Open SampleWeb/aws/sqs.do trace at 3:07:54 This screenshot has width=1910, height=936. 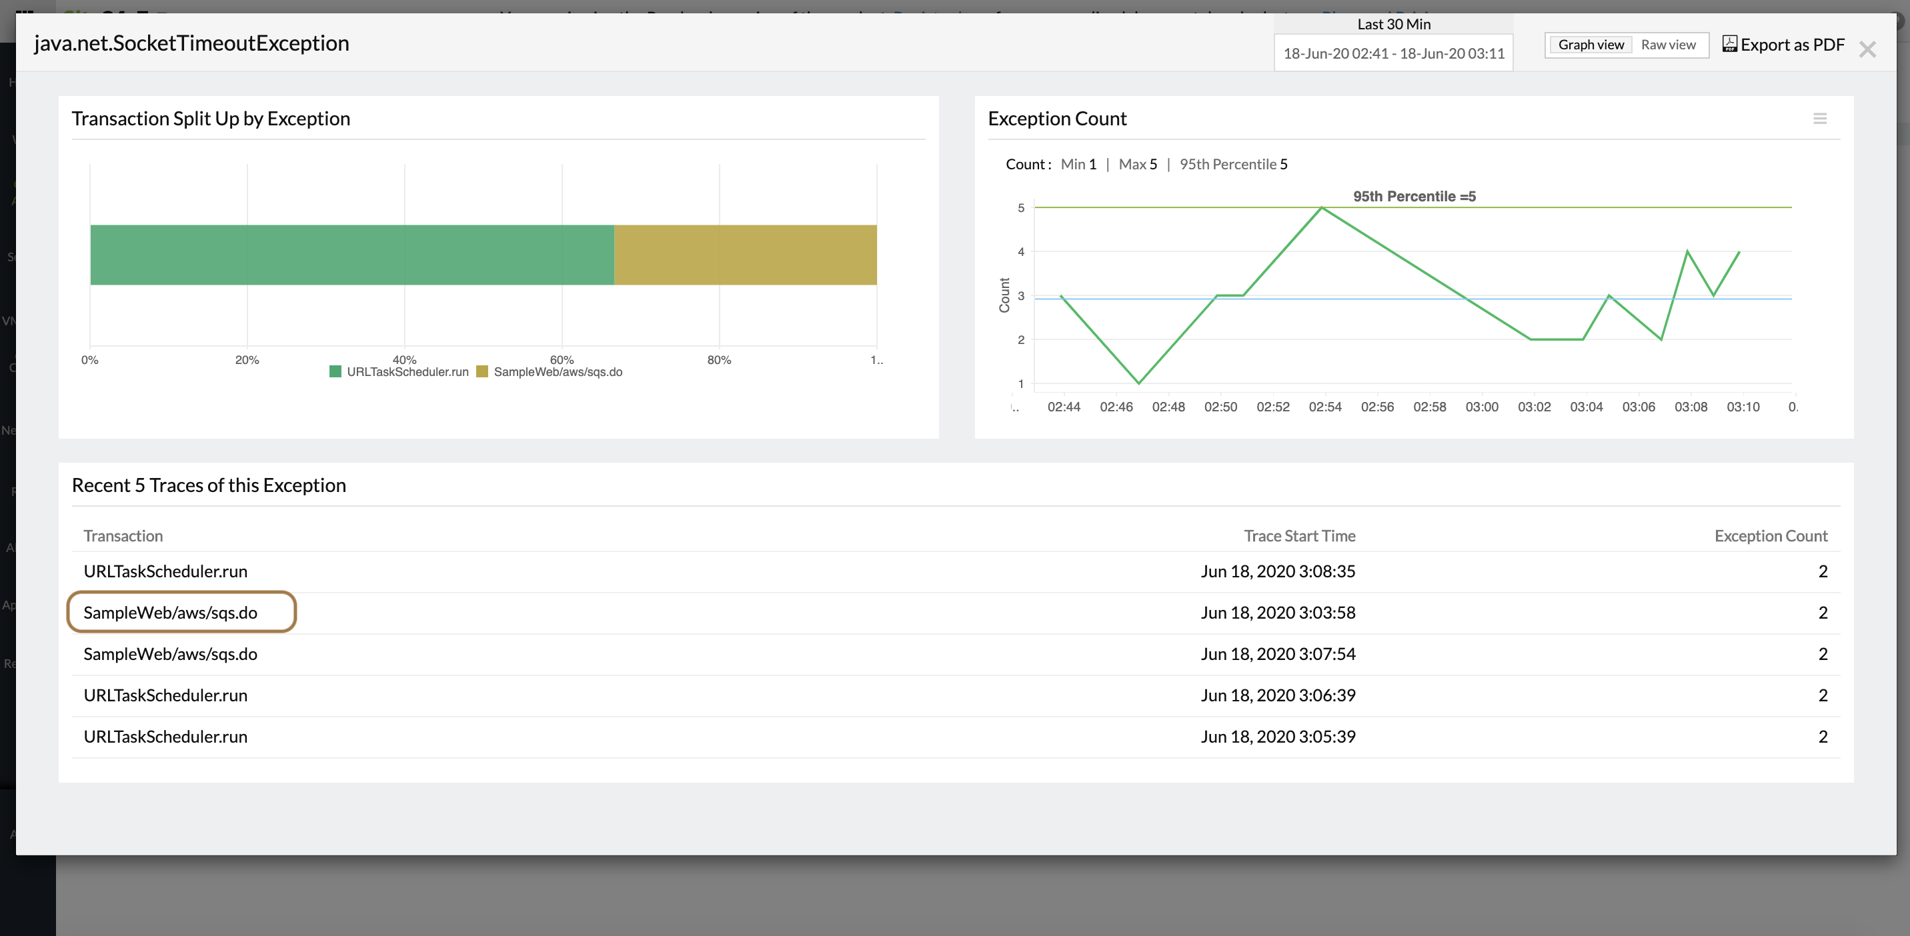coord(171,653)
